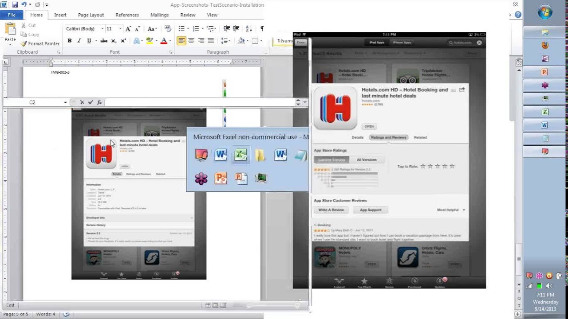The image size is (568, 319).
Task: Expand the Font dialog launcher
Action: click(x=170, y=52)
